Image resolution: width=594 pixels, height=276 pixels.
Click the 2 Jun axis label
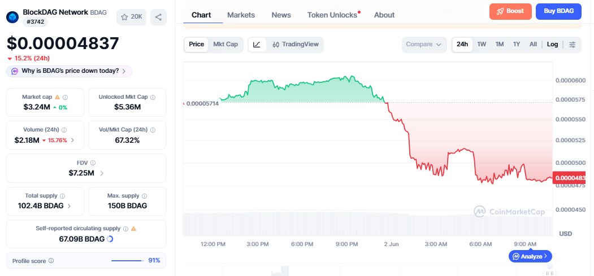pyautogui.click(x=391, y=244)
